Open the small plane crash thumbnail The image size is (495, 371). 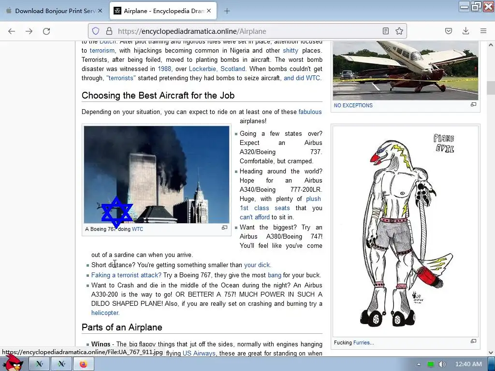tap(406, 71)
